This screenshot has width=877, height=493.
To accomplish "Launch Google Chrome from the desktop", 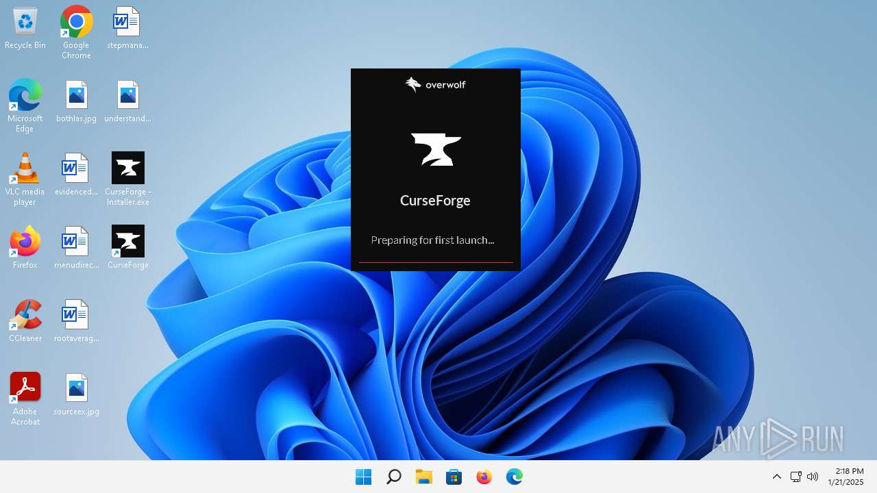I will coord(76,32).
